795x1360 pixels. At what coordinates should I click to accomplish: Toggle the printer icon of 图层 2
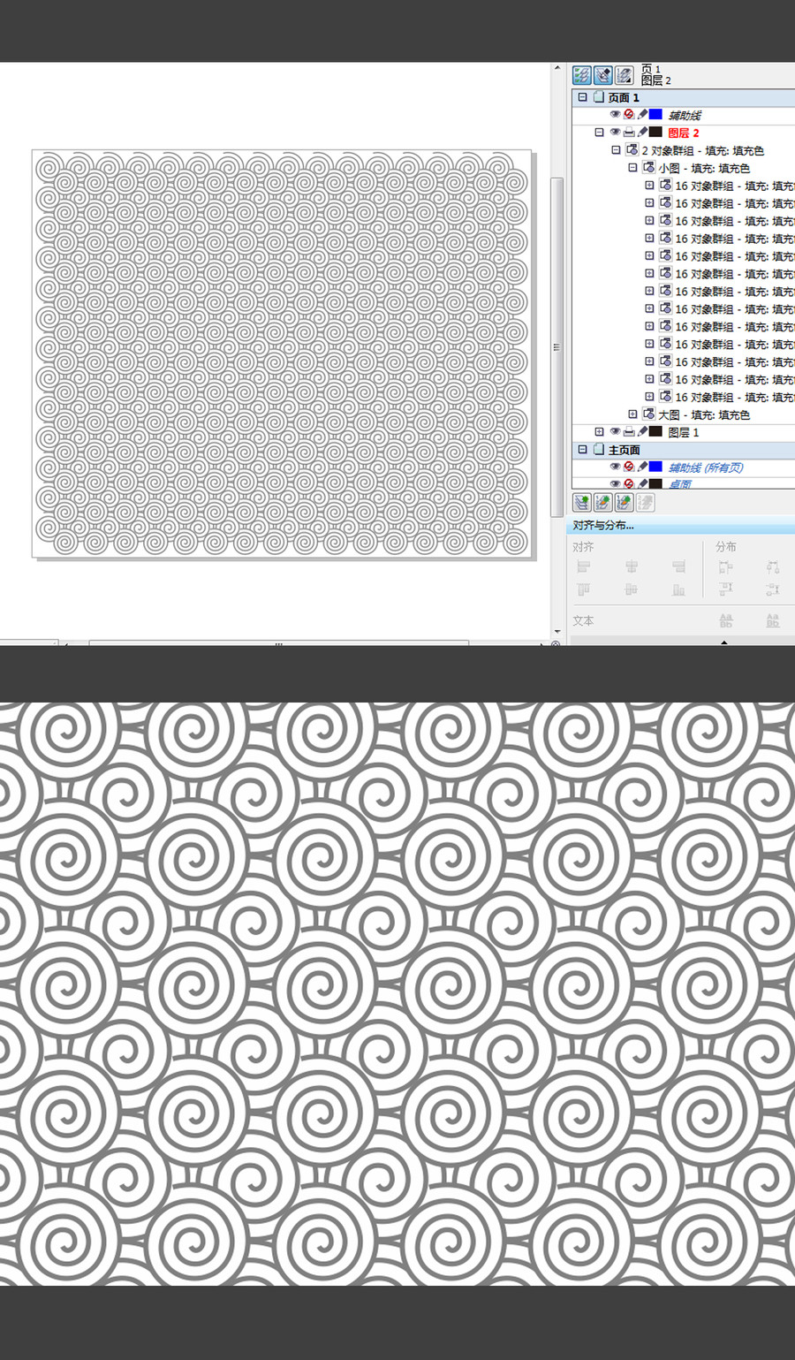629,132
